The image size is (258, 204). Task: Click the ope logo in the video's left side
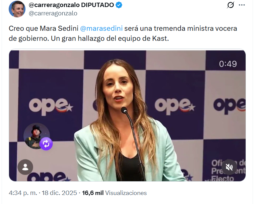click(51, 106)
